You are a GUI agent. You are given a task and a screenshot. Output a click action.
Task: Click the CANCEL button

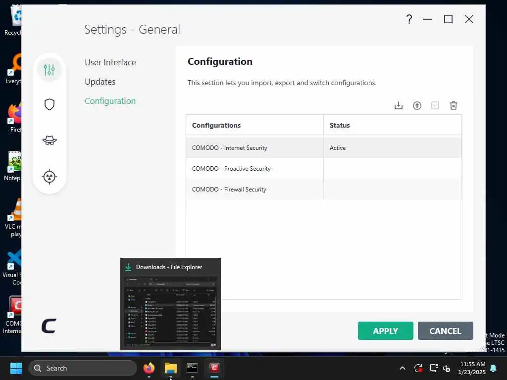(445, 331)
